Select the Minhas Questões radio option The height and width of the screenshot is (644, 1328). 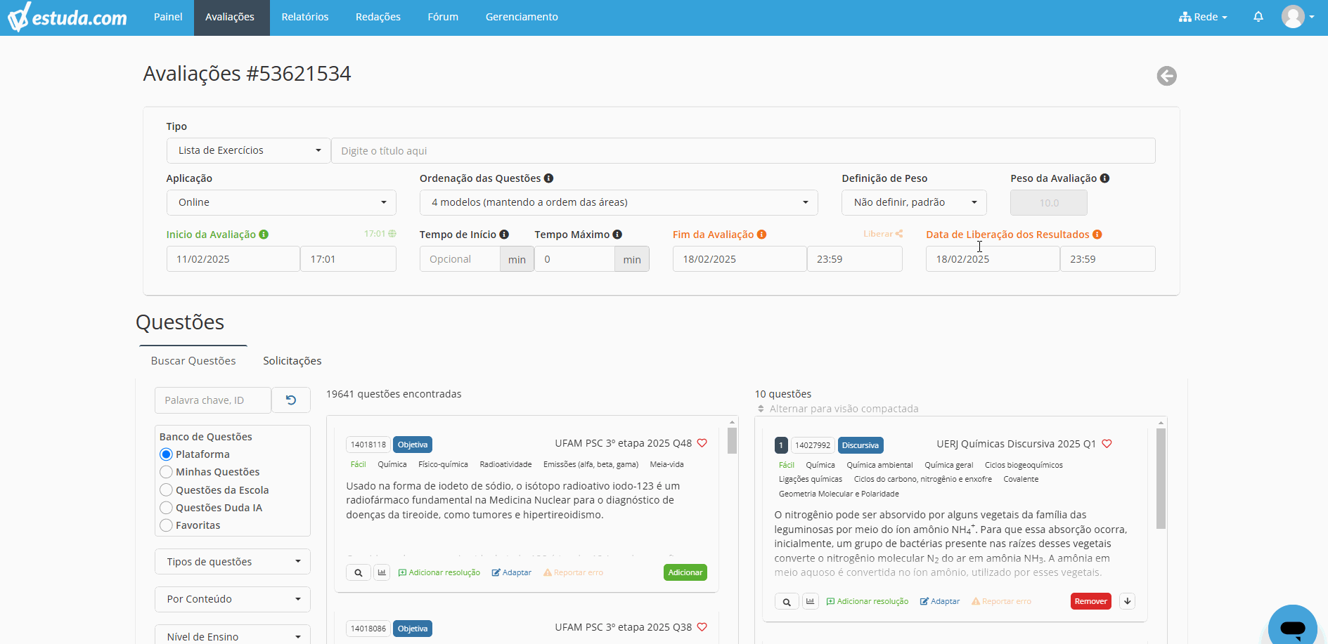click(167, 472)
